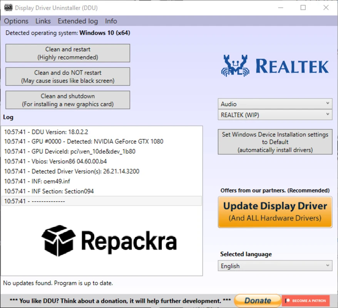Expand the Audio device type dropdown
The image size is (338, 308).
tap(275, 104)
